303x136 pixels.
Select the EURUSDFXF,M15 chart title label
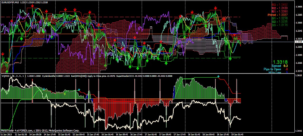10,2
